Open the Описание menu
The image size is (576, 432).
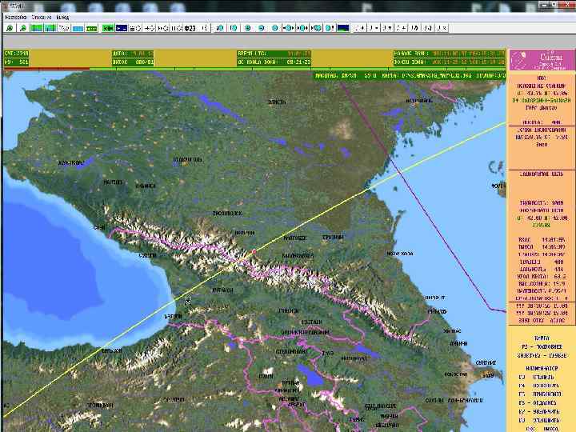click(42, 18)
